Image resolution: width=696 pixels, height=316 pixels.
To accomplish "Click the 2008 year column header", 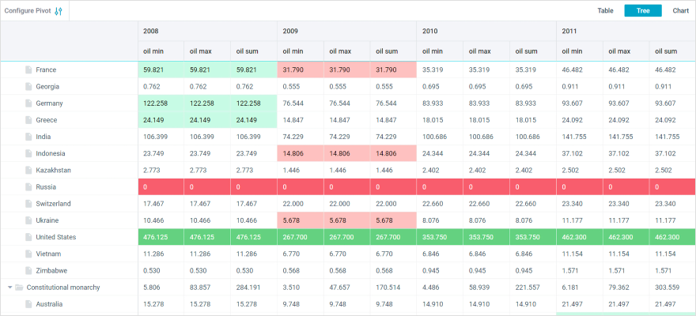I will (x=150, y=31).
